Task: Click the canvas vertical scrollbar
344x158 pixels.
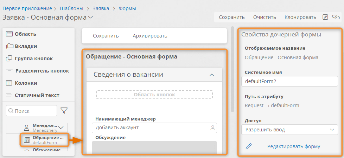Action: coord(232,69)
